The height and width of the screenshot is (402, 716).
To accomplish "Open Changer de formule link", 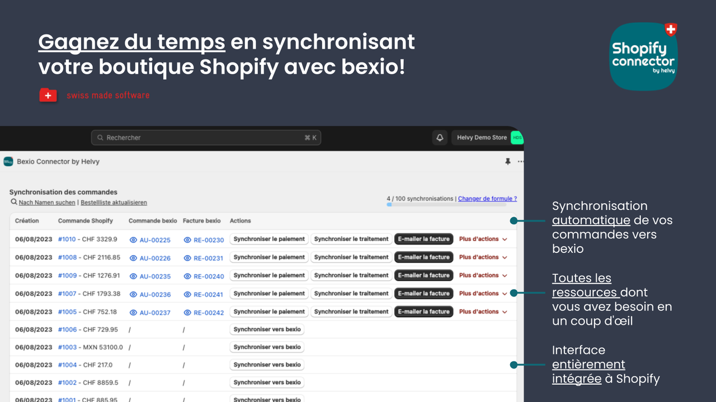I will point(487,198).
